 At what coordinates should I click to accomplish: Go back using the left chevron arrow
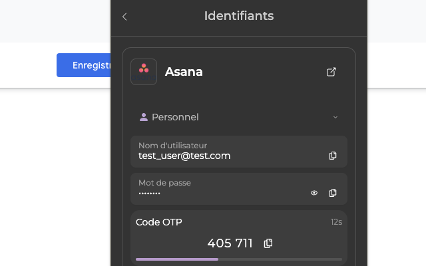point(124,17)
